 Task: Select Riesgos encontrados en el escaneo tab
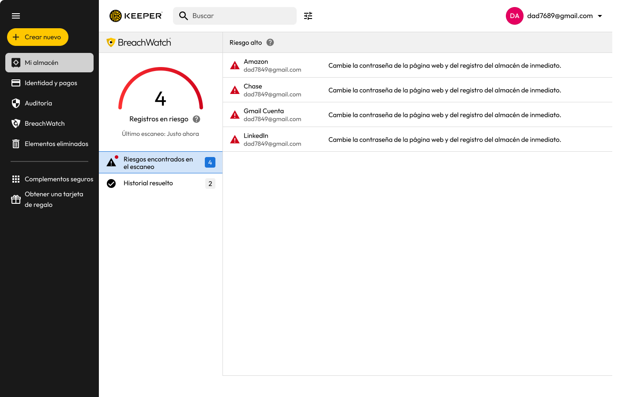[161, 162]
